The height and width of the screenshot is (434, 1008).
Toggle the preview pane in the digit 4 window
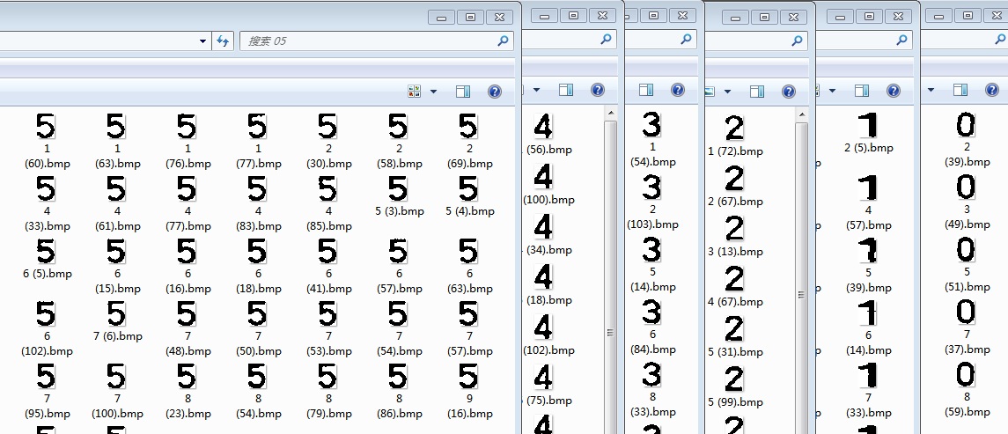point(566,90)
